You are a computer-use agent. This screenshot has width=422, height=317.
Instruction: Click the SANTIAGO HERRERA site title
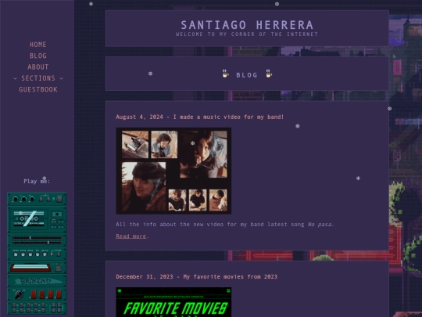click(247, 25)
